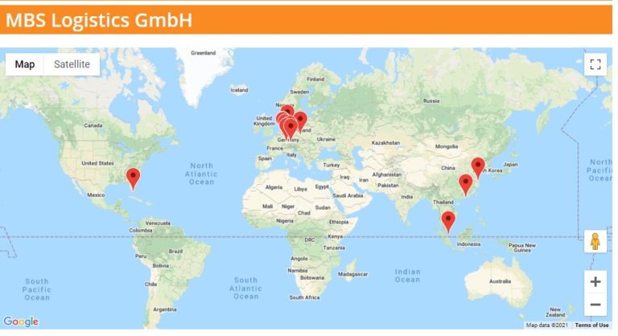Click the Australia label on the map
618x336 pixels.
501,281
